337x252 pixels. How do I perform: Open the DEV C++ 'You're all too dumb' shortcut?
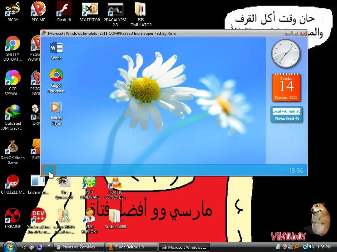pyautogui.click(x=38, y=221)
